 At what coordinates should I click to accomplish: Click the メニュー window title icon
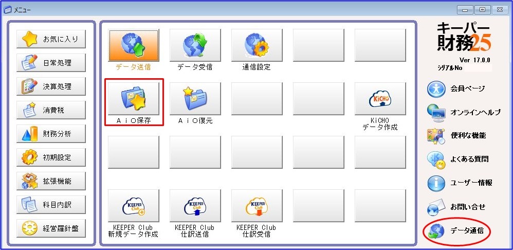coord(8,10)
